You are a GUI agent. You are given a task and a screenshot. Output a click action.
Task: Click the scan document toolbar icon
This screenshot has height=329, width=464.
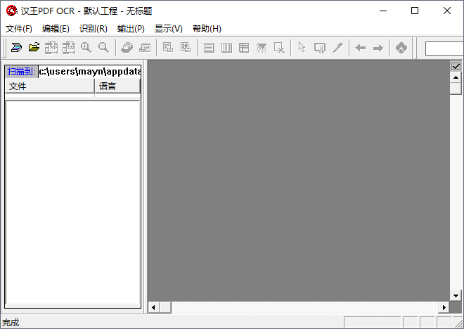coord(16,48)
